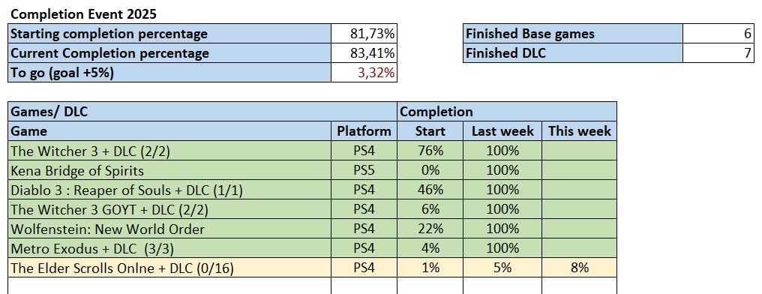Select the Games/ DLC header cell
Viewport: 762px width, 294px height.
pos(202,111)
